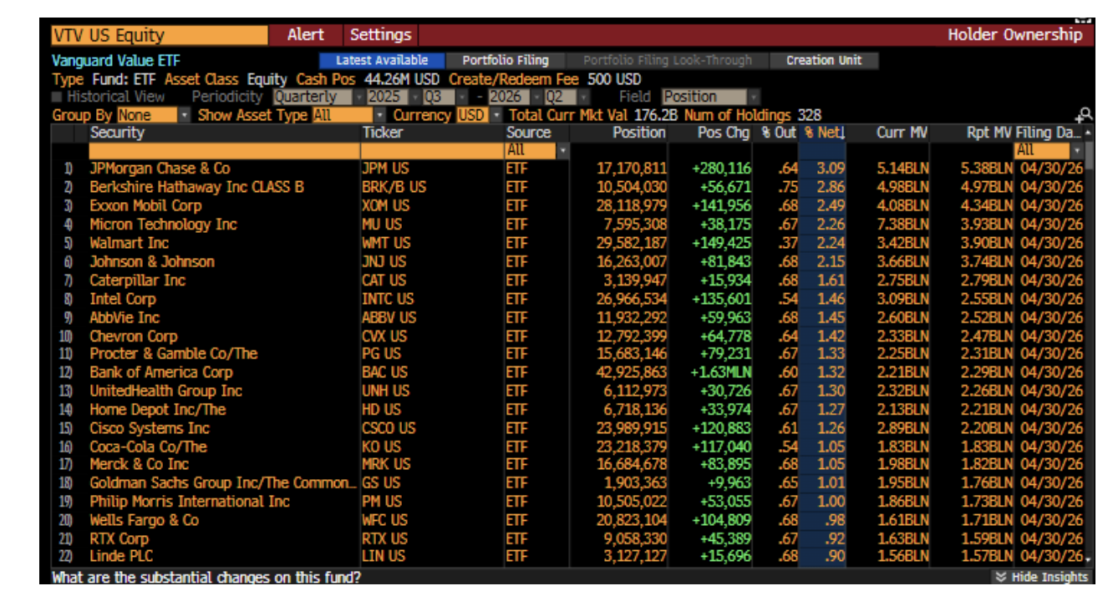The height and width of the screenshot is (596, 1108).
Task: Click the INTC US ticker
Action: coord(387,299)
